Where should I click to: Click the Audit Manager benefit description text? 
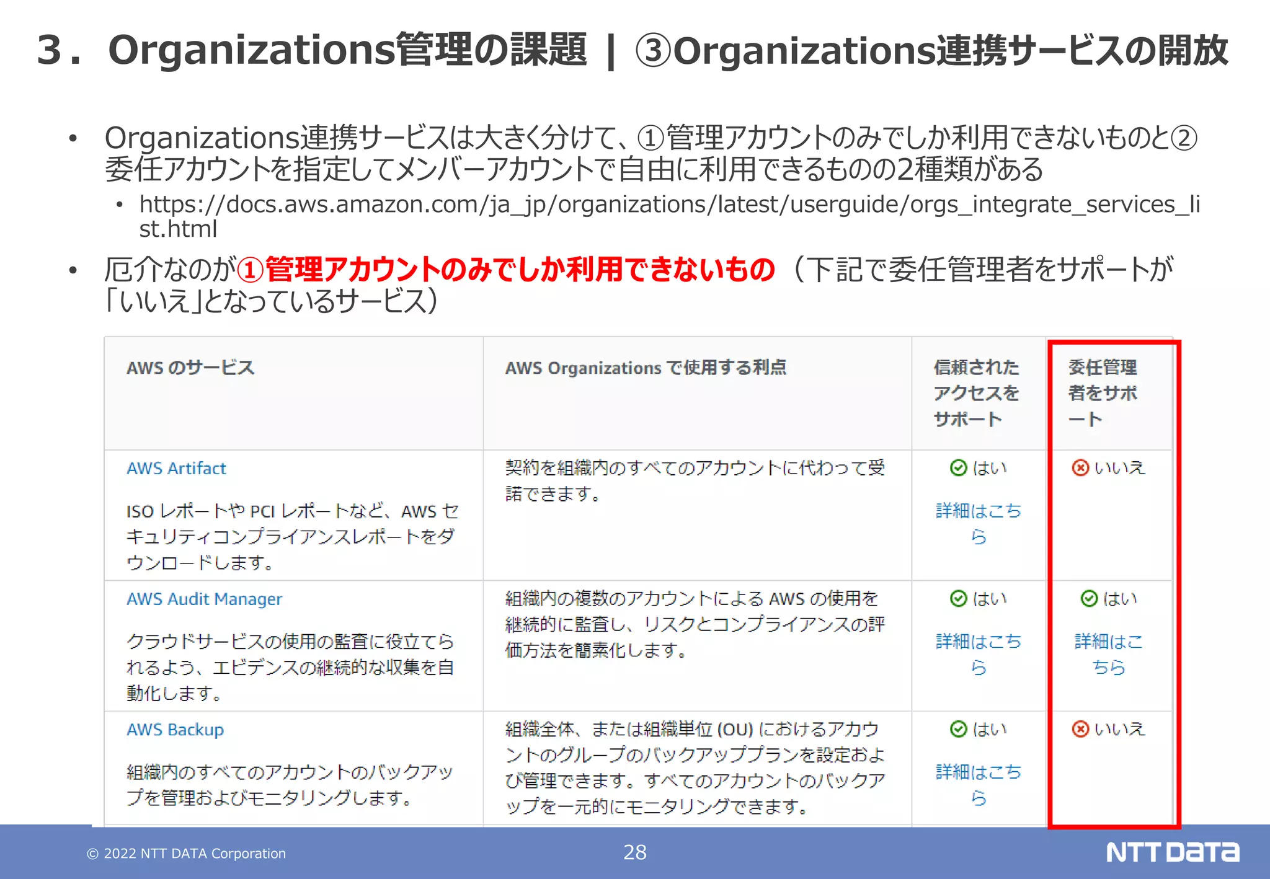pos(695,624)
